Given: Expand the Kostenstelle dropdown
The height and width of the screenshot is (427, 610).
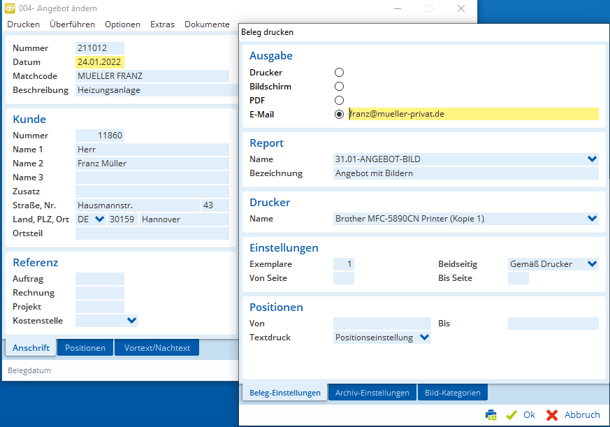Looking at the screenshot, I should pyautogui.click(x=131, y=321).
